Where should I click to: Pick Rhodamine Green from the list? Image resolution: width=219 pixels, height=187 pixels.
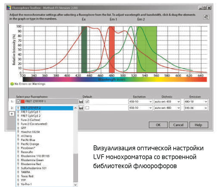(45, 160)
